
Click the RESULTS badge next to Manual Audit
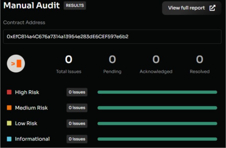tap(75, 6)
